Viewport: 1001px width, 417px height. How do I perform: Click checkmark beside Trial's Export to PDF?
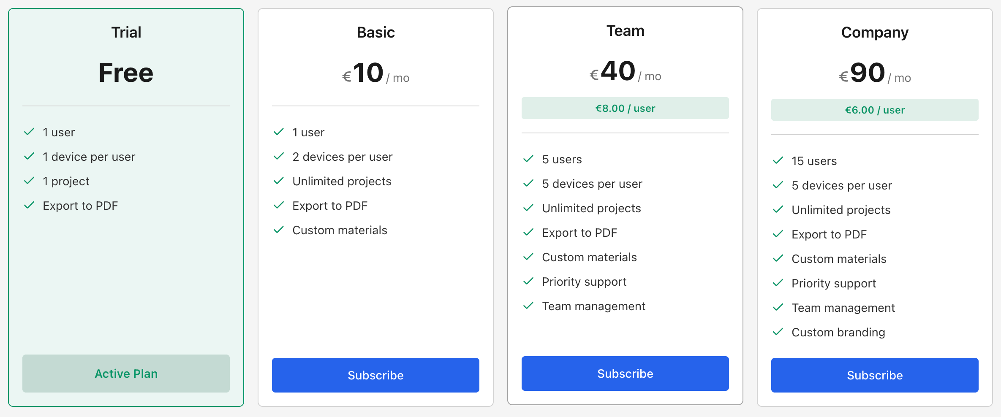(29, 205)
